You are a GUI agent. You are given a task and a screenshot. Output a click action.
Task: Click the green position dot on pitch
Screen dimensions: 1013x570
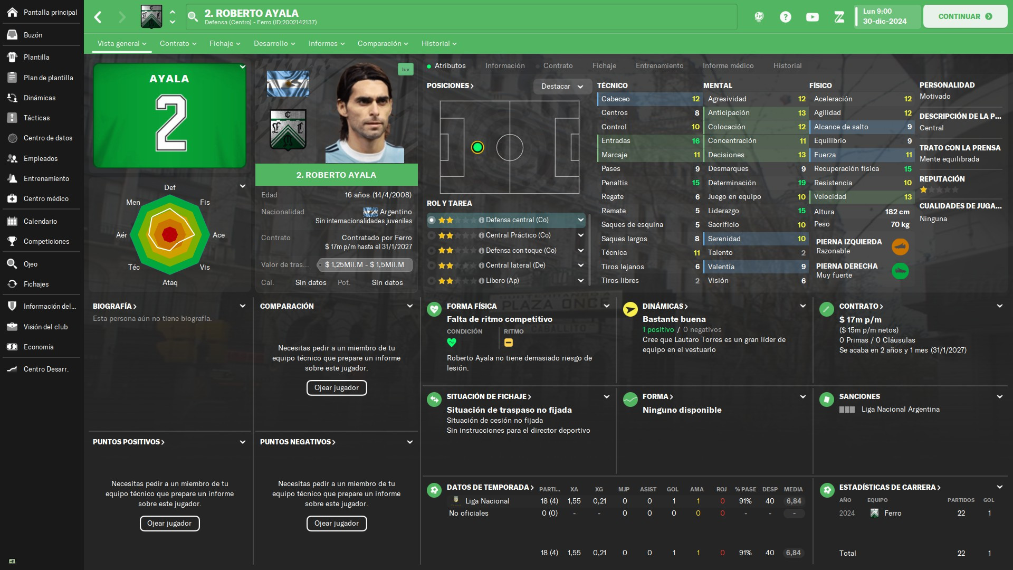click(477, 147)
